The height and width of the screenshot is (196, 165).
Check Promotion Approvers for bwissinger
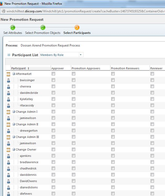pos(73,80)
